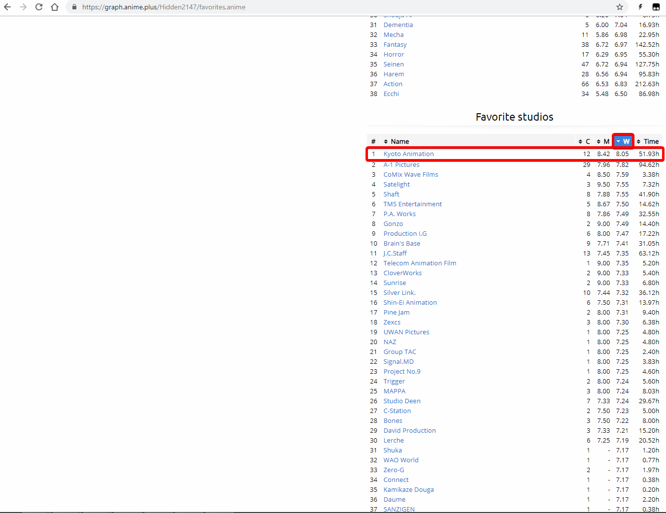Sort studios table by Name column
The width and height of the screenshot is (666, 513).
click(400, 141)
